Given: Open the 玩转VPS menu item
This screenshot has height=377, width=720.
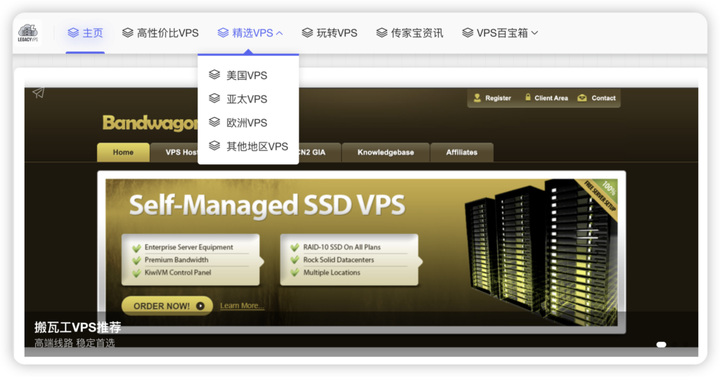Looking at the screenshot, I should coord(330,33).
